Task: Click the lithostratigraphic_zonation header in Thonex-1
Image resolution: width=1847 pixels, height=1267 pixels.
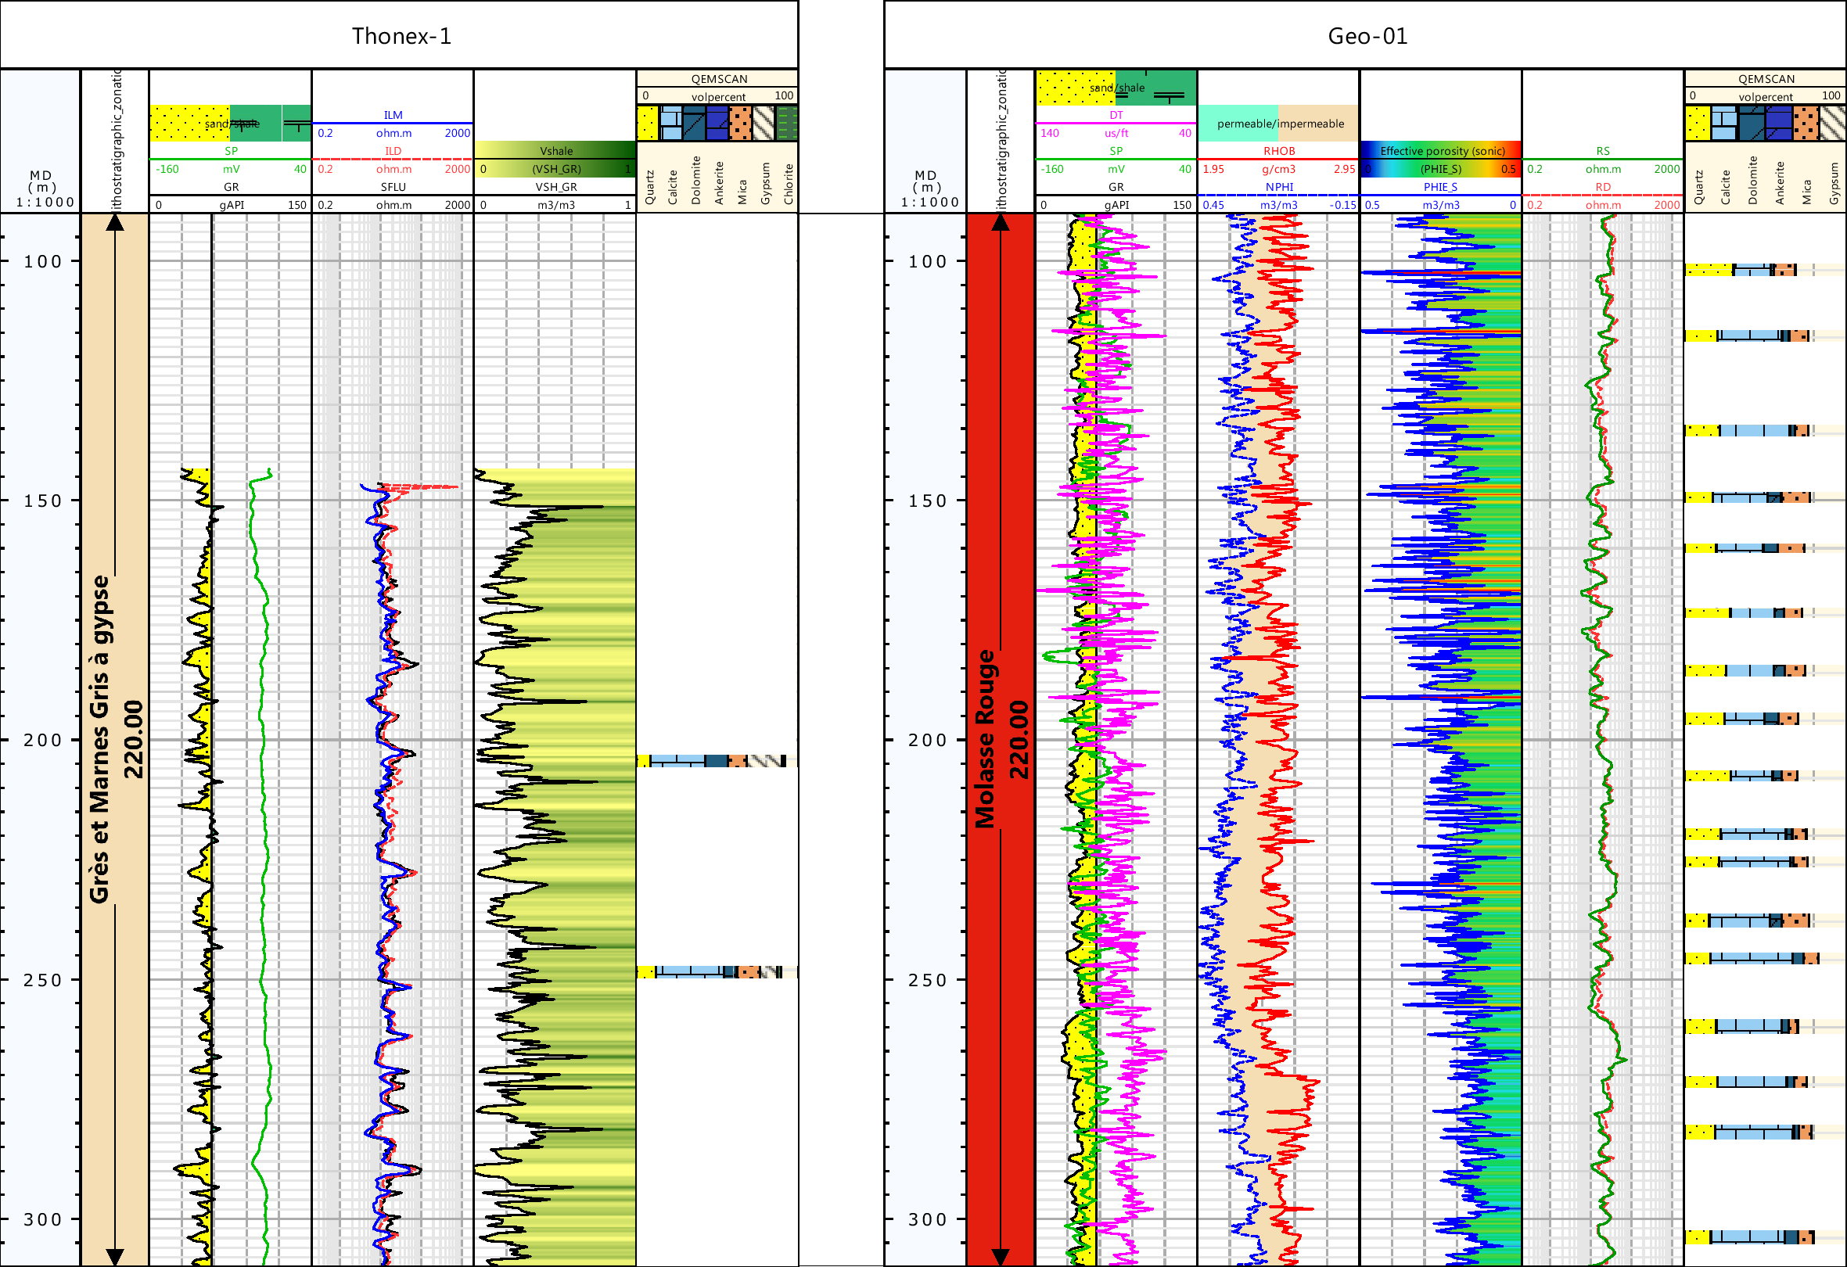Action: (x=116, y=140)
